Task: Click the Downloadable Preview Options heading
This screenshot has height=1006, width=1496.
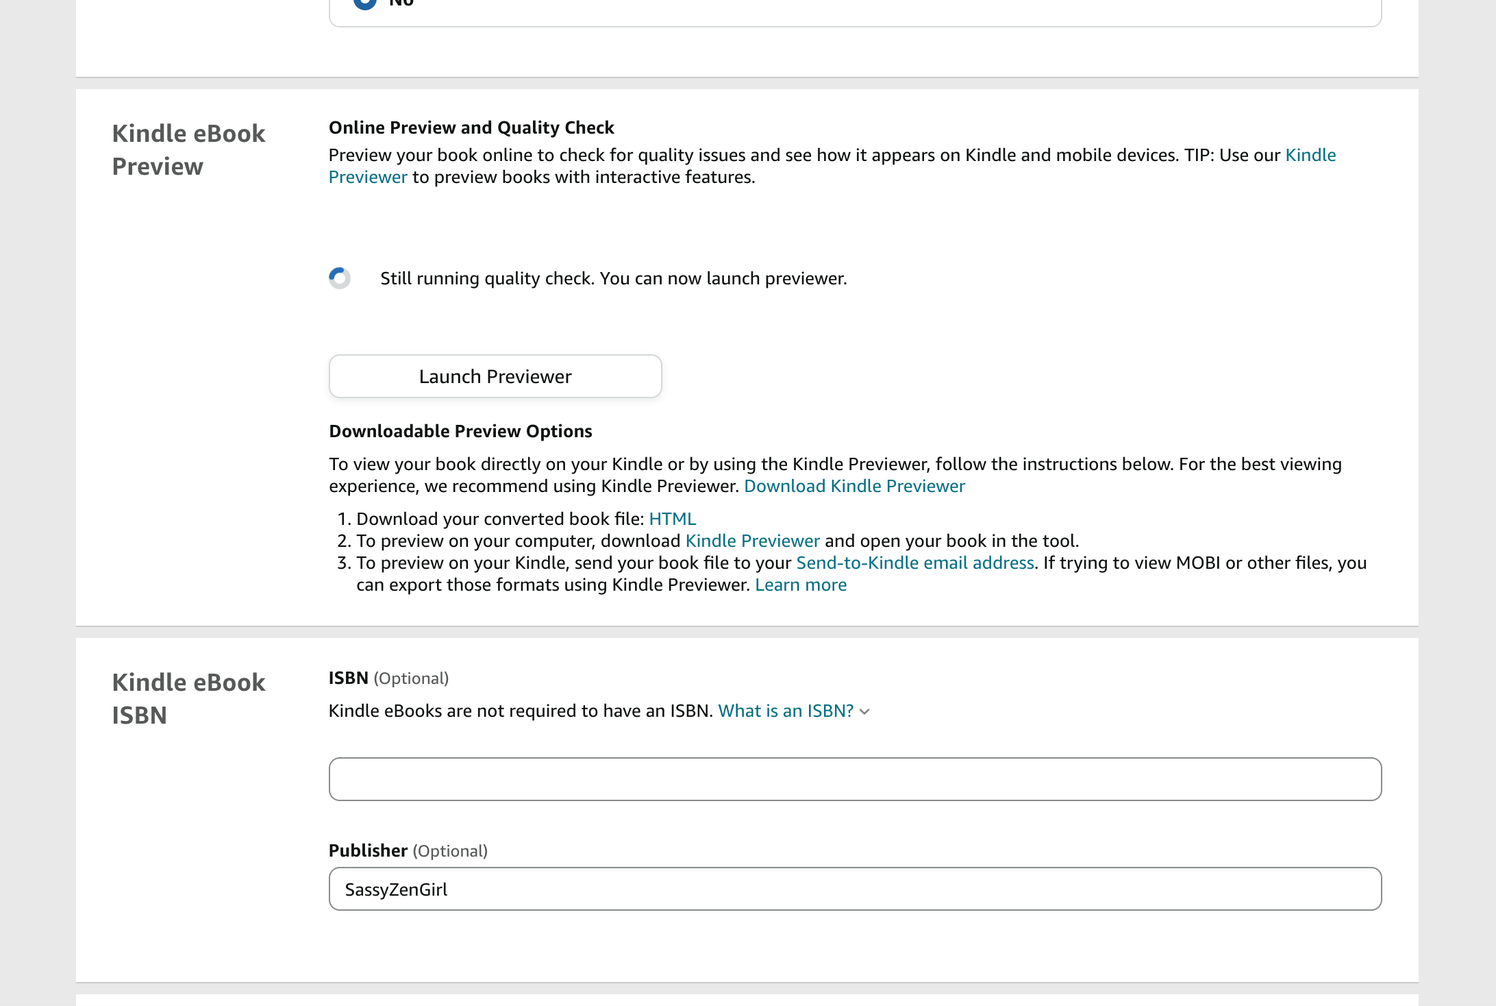Action: point(460,431)
